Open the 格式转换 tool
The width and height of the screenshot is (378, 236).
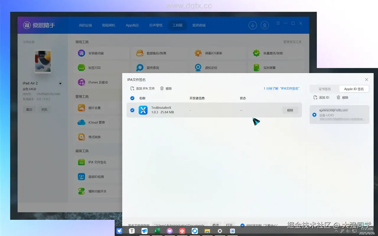(x=98, y=137)
